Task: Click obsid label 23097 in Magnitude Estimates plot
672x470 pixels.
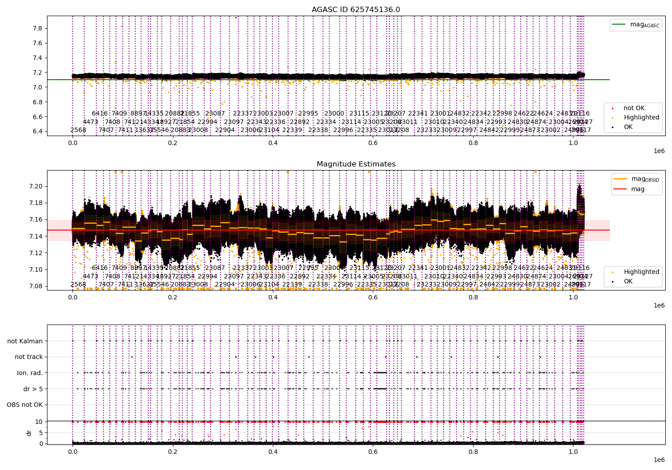Action: point(234,276)
